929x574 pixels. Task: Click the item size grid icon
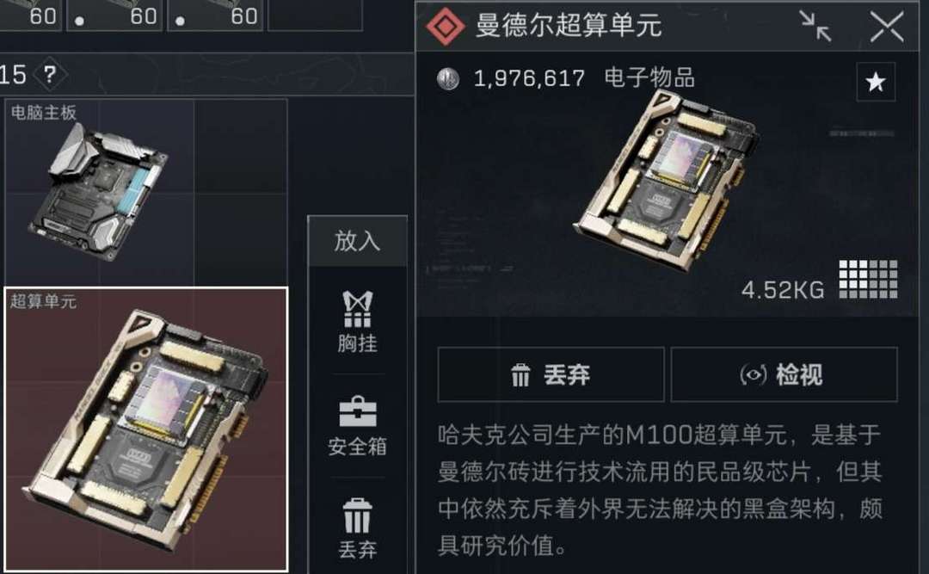click(868, 280)
